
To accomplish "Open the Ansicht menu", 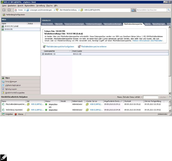I will [20, 6].
